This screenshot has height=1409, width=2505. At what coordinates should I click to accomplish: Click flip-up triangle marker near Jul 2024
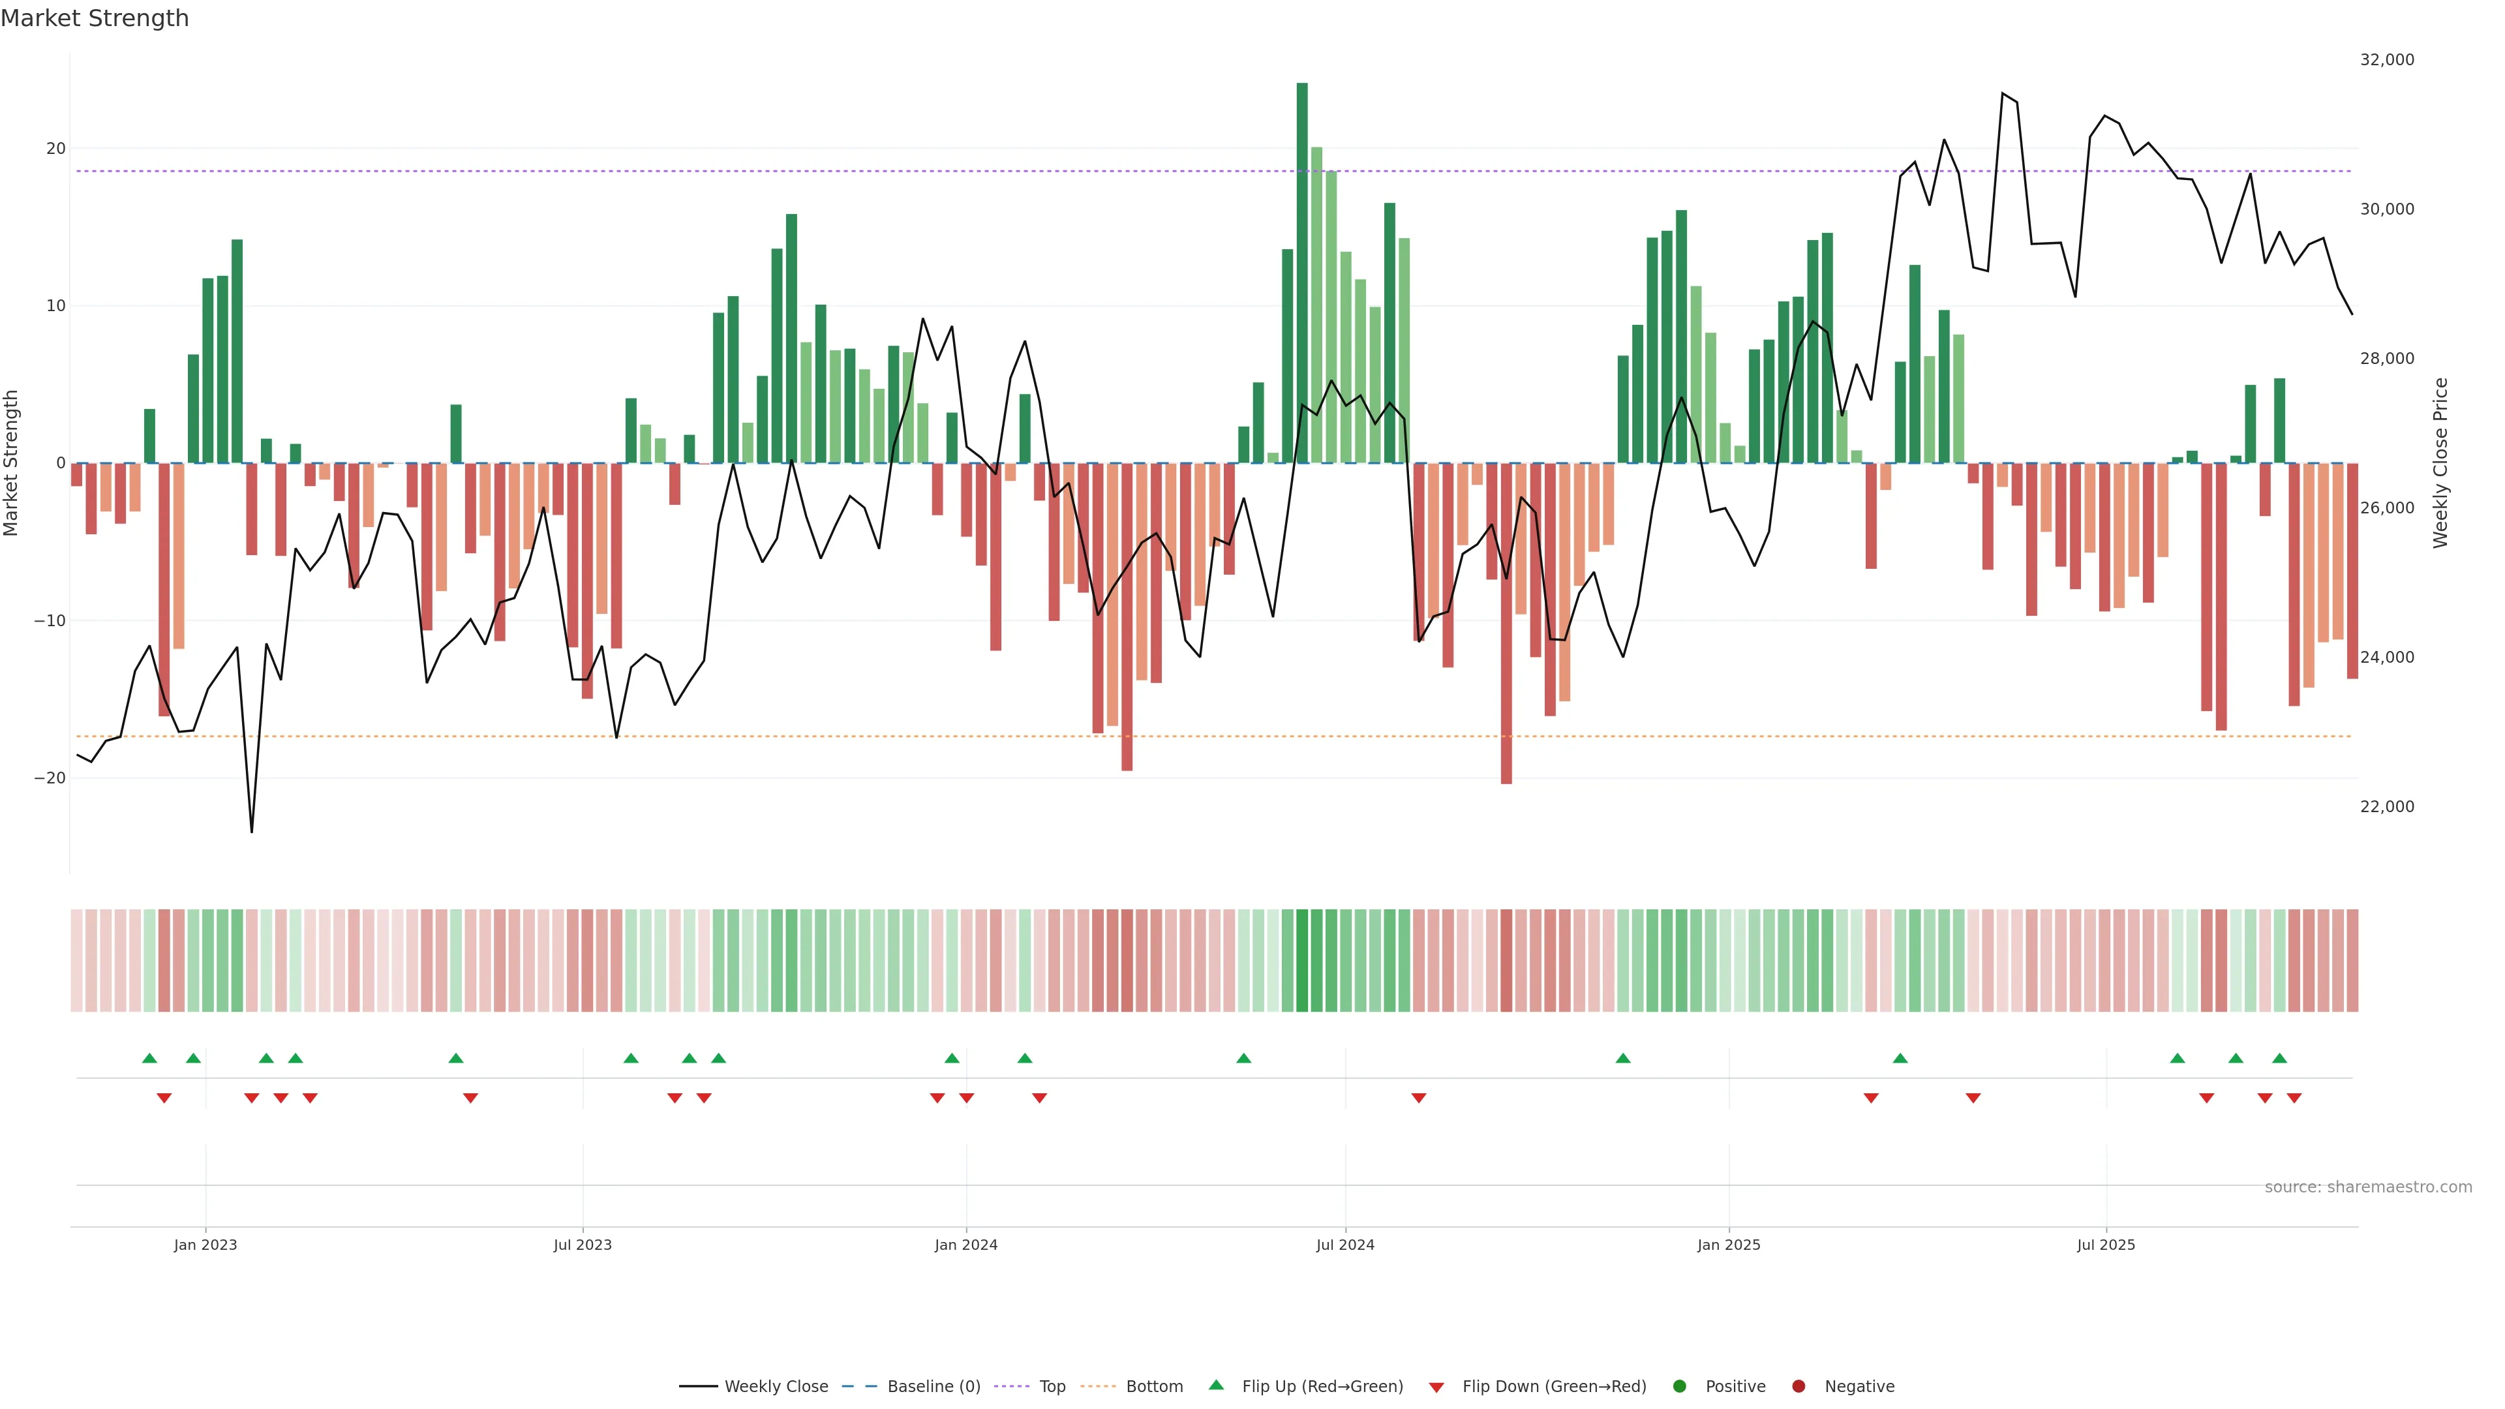point(1244,1058)
